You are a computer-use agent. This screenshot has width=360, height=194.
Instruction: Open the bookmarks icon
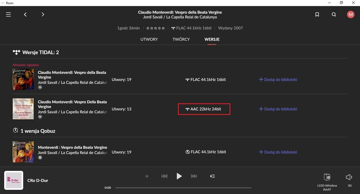pyautogui.click(x=317, y=14)
